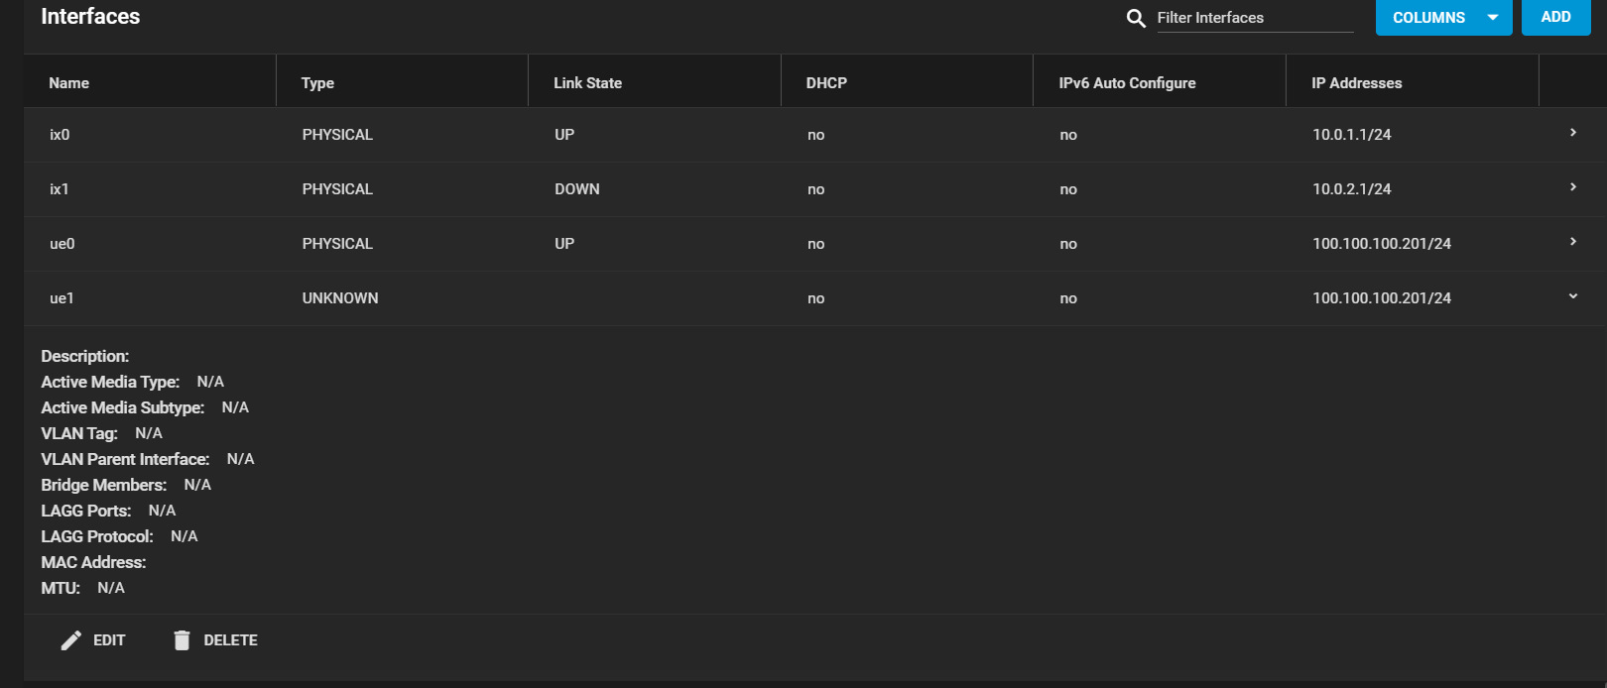
Task: Click the UP link state of ix0
Action: [x=564, y=135]
